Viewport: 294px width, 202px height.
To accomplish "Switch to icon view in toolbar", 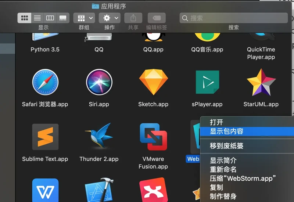I will point(25,18).
